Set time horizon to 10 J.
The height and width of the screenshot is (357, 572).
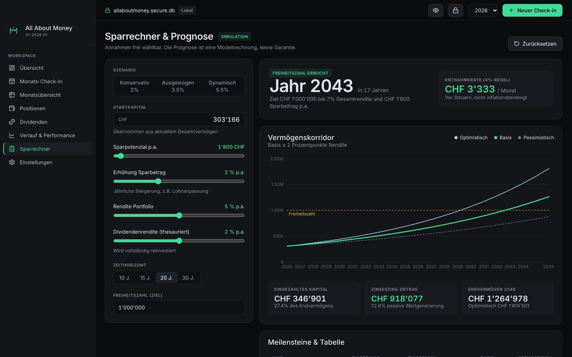pyautogui.click(x=124, y=278)
